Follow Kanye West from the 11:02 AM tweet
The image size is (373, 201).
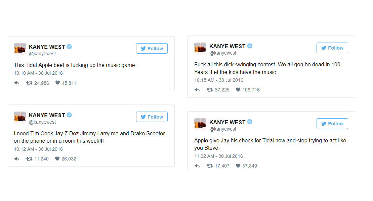(x=332, y=124)
